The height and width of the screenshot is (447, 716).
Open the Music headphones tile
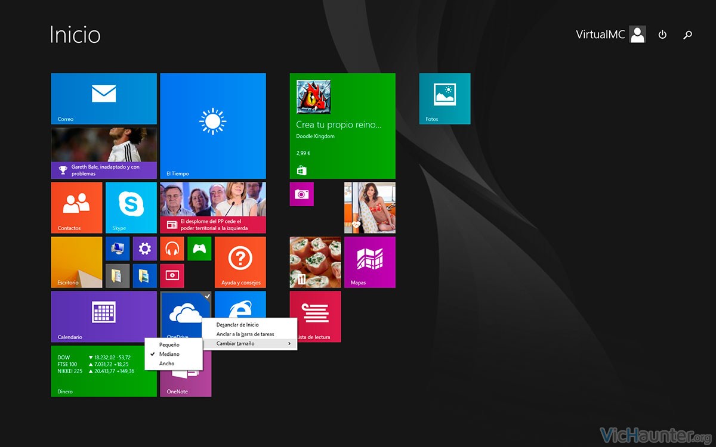[172, 249]
